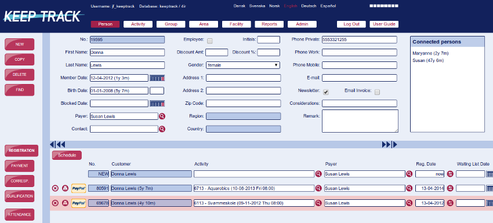
Task: Search for a Contact using magnifier icon
Action: pos(162,129)
